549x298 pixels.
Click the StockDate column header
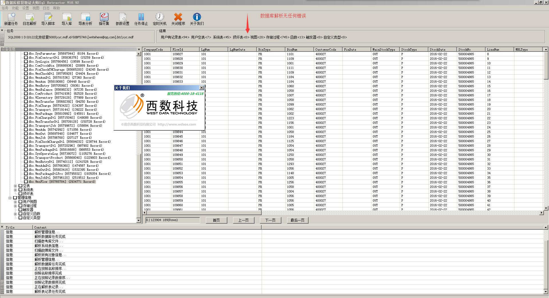[x=442, y=49]
